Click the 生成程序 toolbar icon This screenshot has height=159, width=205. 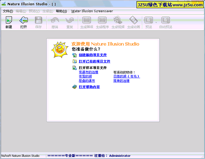[x=102, y=20]
